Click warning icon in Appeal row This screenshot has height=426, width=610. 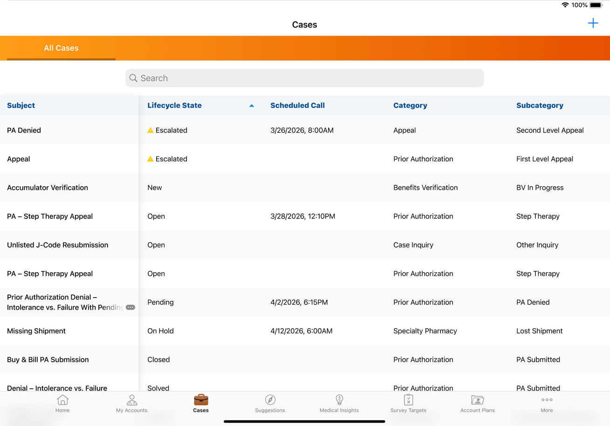(x=151, y=159)
